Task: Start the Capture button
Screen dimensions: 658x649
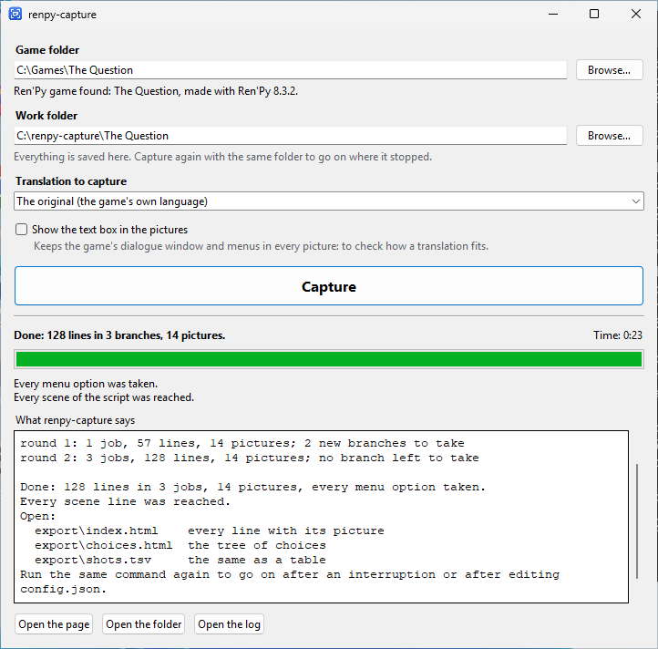Action: [x=329, y=286]
